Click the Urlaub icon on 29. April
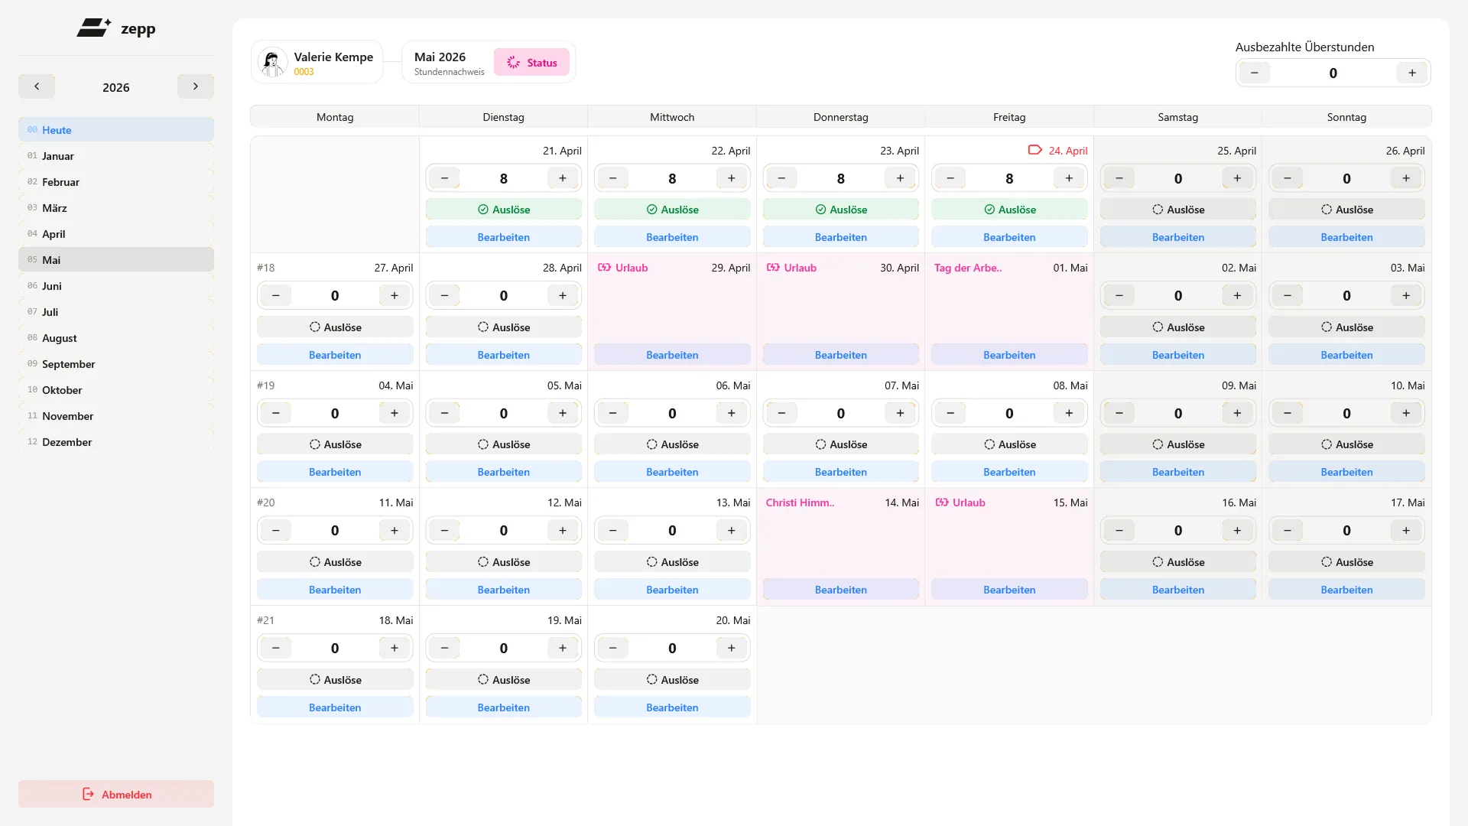 [x=605, y=268]
